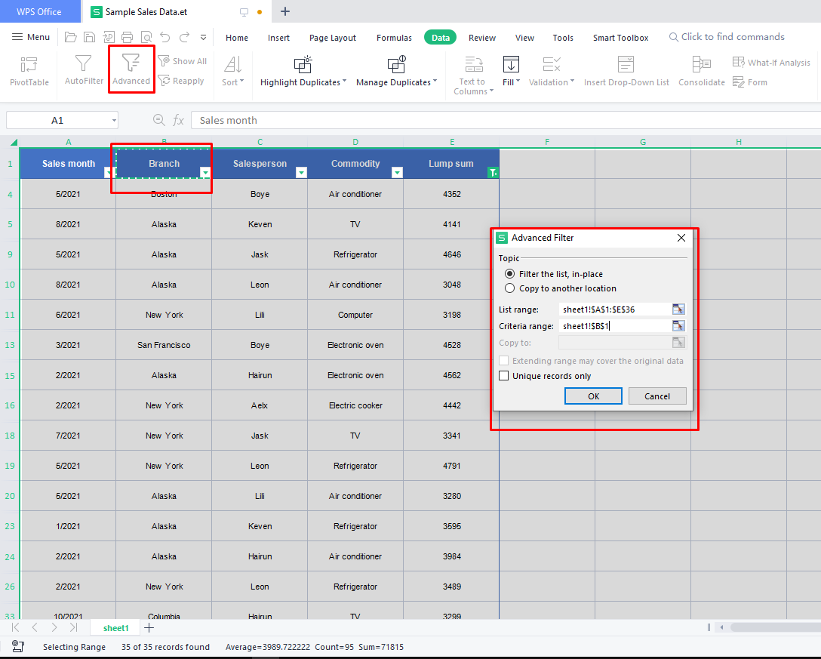Screen dimensions: 821x659
Task: Switch to the WPS Office tab
Action: pos(39,11)
